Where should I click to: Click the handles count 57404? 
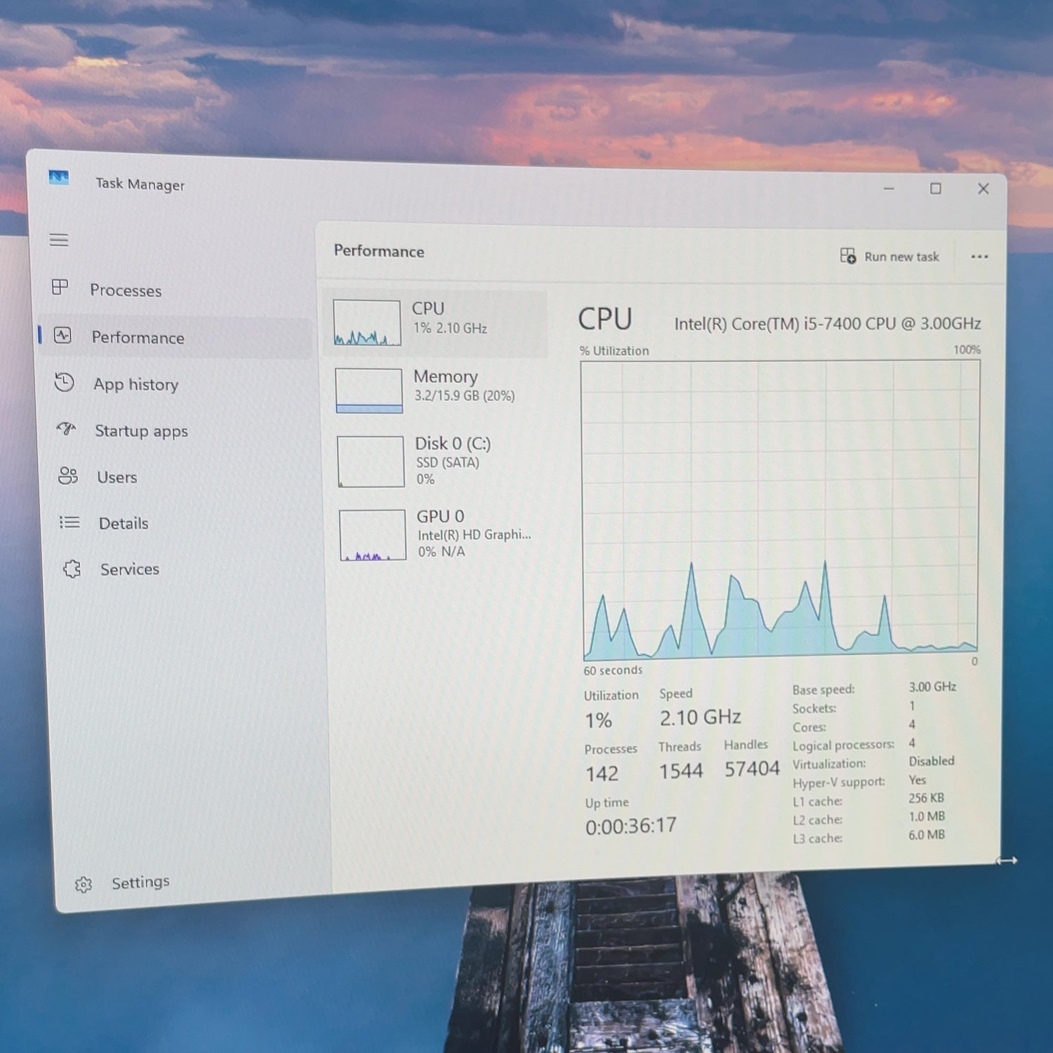[752, 769]
